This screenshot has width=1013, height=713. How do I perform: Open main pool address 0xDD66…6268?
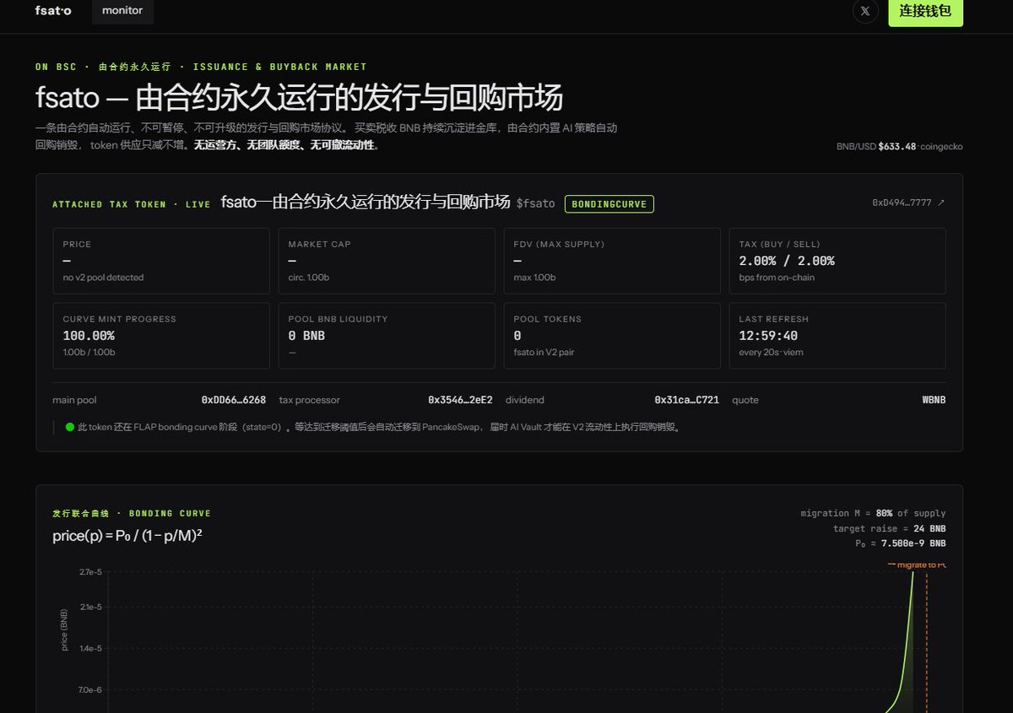point(234,400)
